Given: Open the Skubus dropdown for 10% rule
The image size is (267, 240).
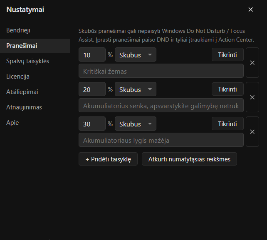Looking at the screenshot, I should (136, 54).
